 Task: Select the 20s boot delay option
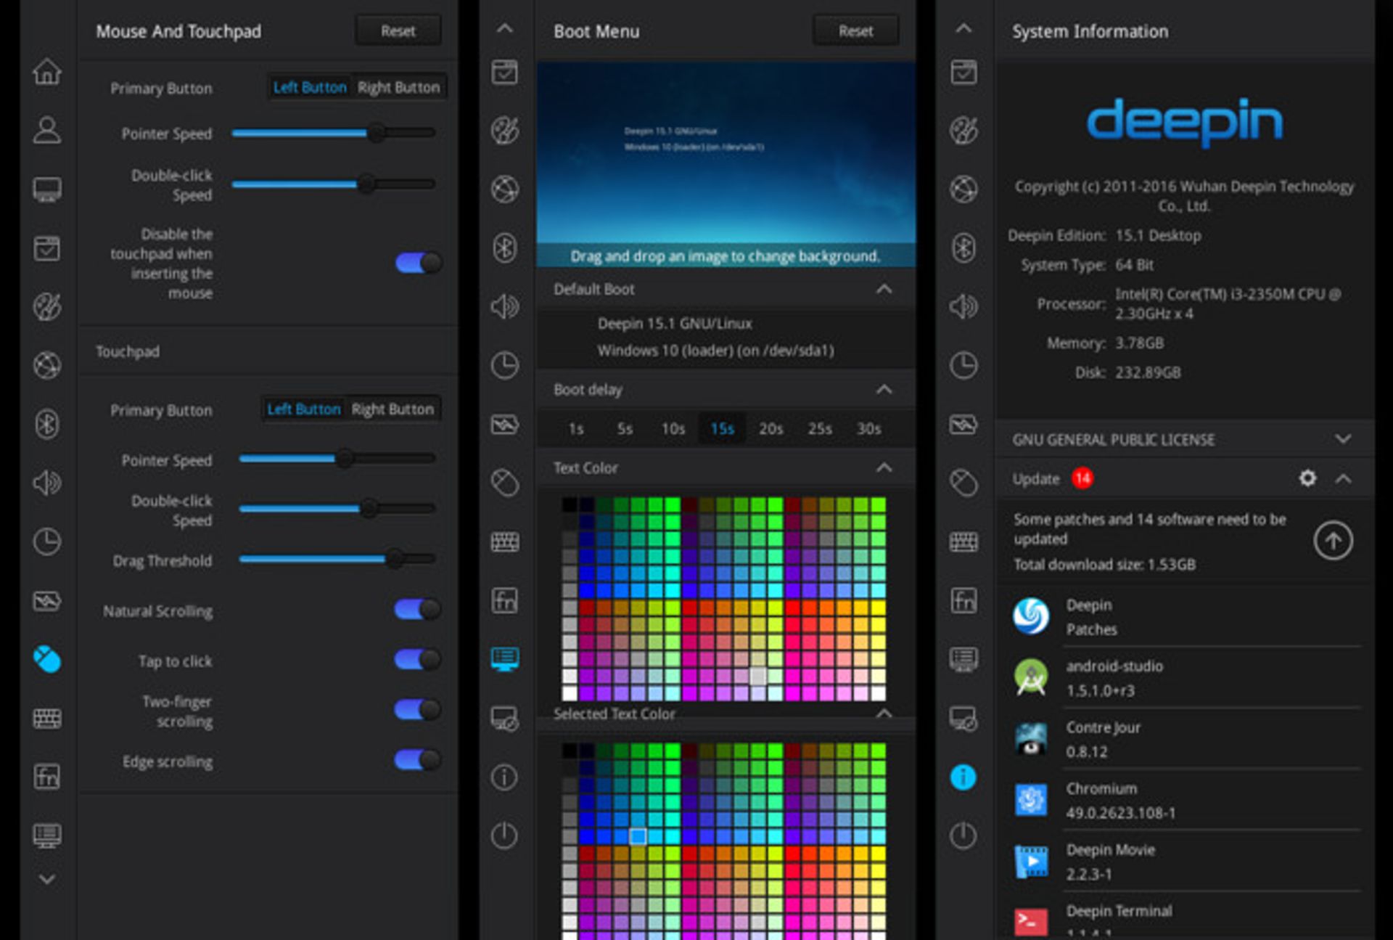(x=771, y=429)
